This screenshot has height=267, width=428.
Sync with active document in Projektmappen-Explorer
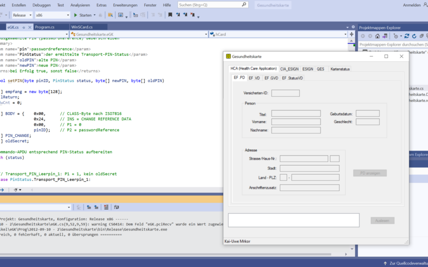coord(407,36)
